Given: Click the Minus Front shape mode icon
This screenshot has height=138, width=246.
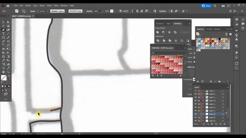Looking at the screenshot, I should pyautogui.click(x=163, y=32).
